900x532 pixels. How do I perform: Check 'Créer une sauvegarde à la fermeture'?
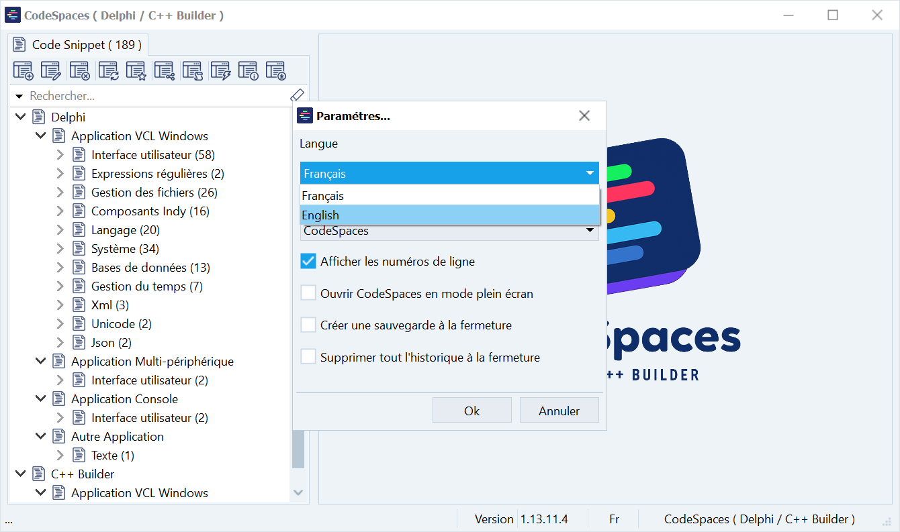point(308,325)
